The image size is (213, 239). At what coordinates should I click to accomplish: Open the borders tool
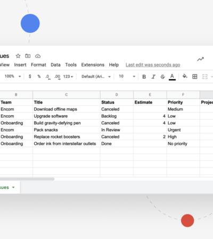pyautogui.click(x=195, y=76)
